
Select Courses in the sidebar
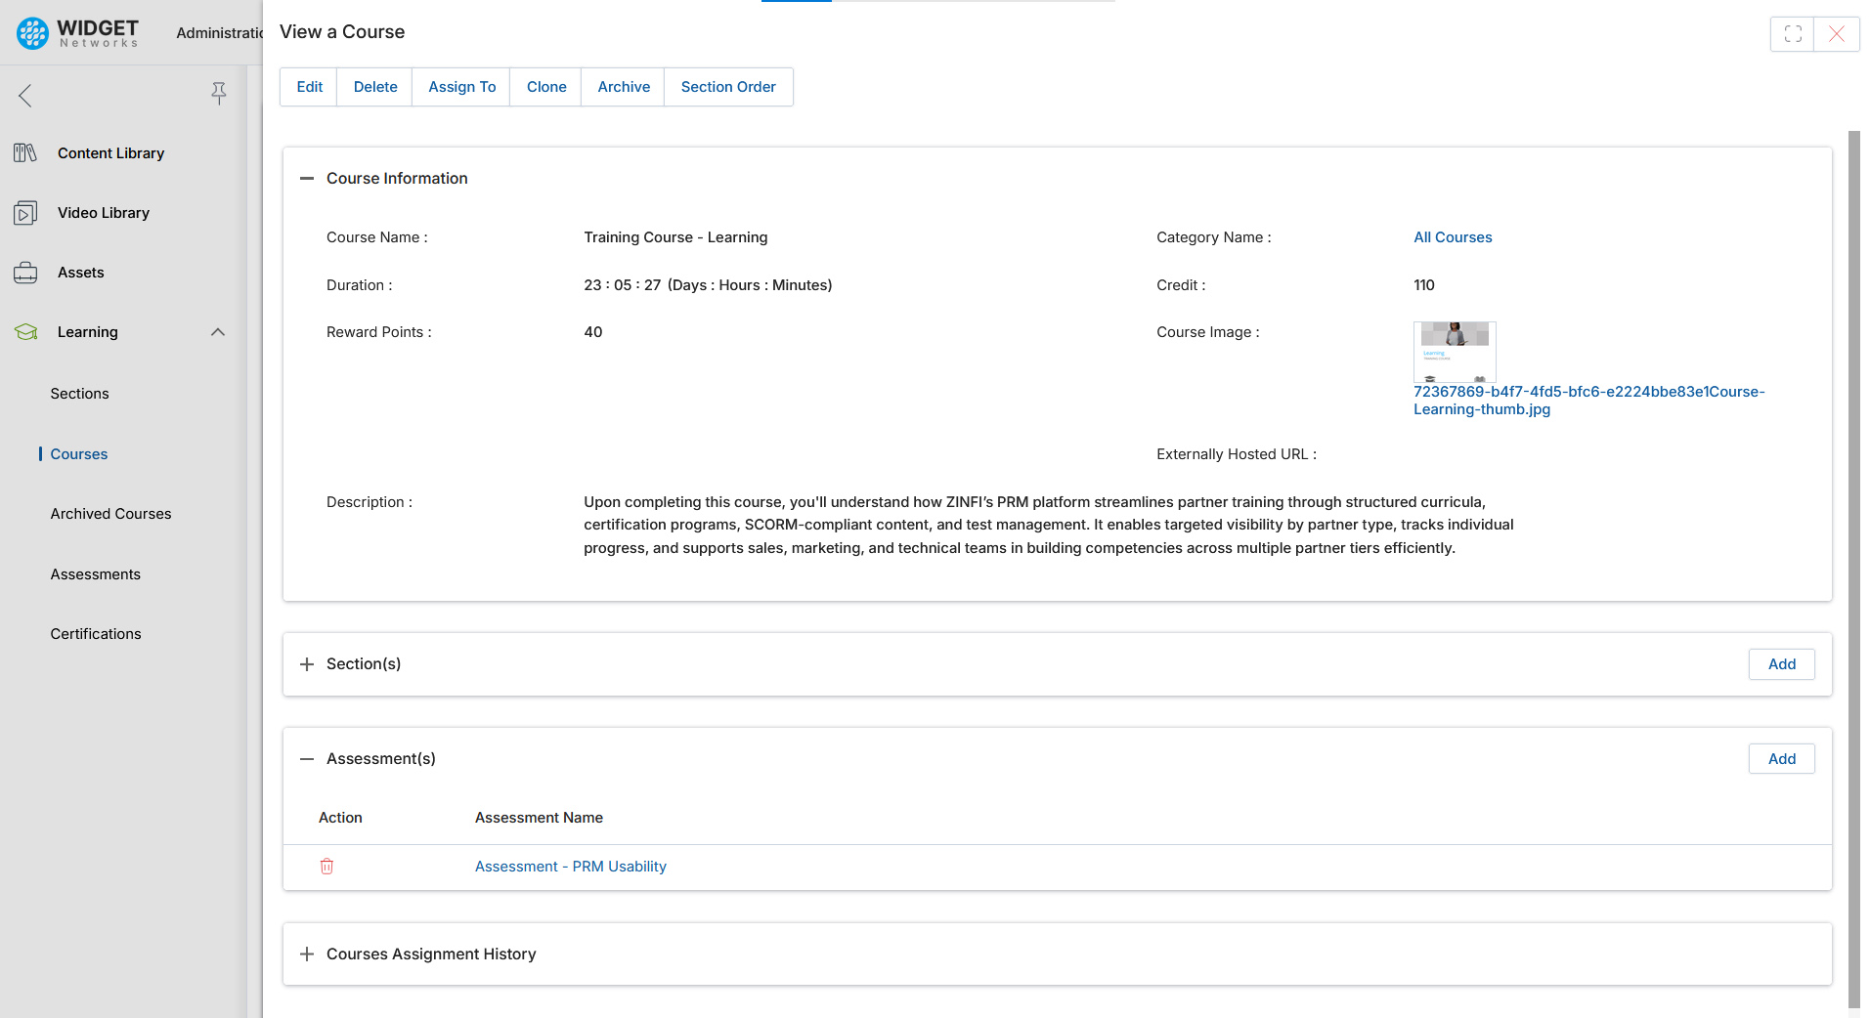[x=79, y=454]
